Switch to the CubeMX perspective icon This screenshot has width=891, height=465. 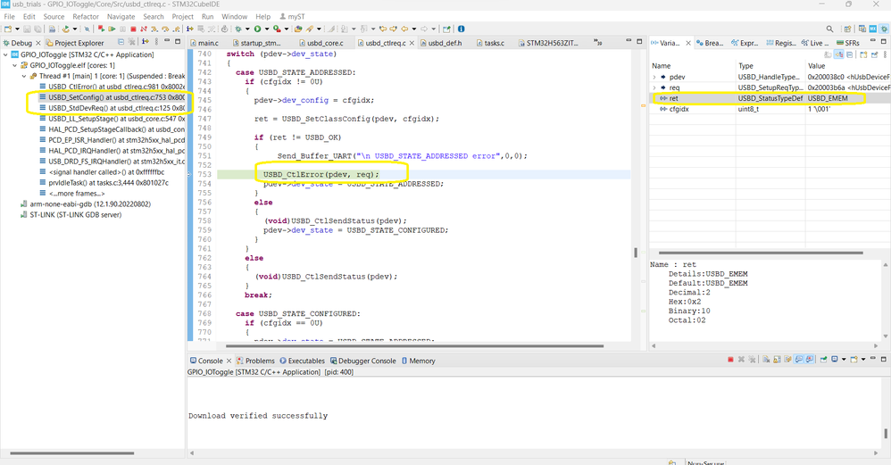873,29
